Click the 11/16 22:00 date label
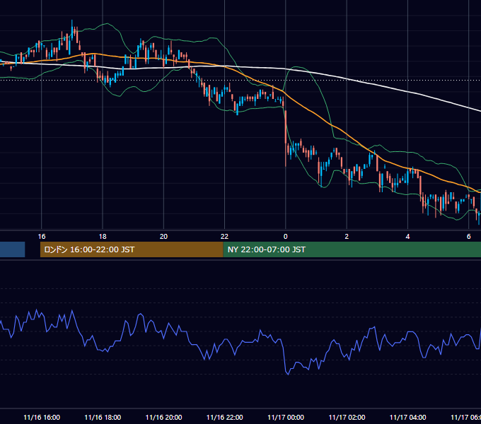This screenshot has width=481, height=424. 224,417
